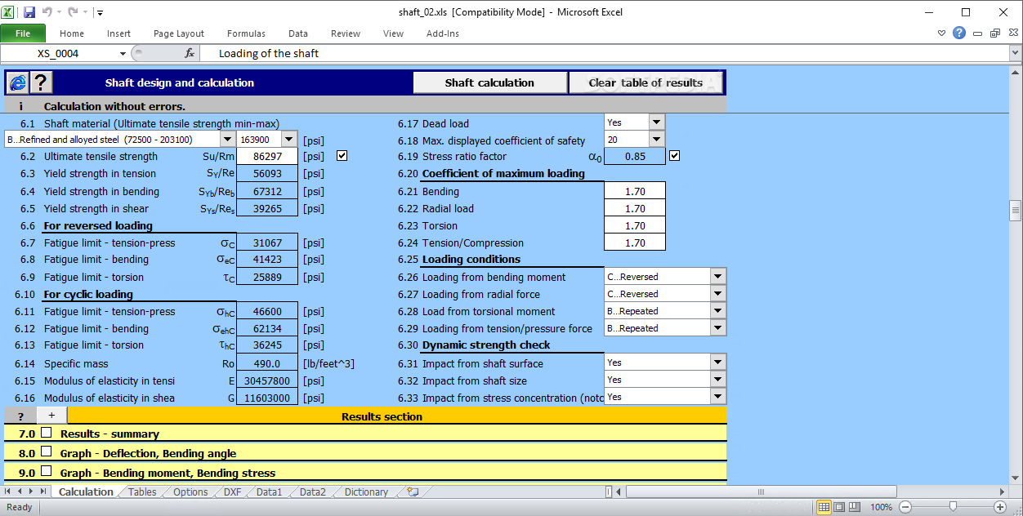Screen dimensions: 1023x516
Task: Open the shaft material dropdown
Action: coord(227,140)
